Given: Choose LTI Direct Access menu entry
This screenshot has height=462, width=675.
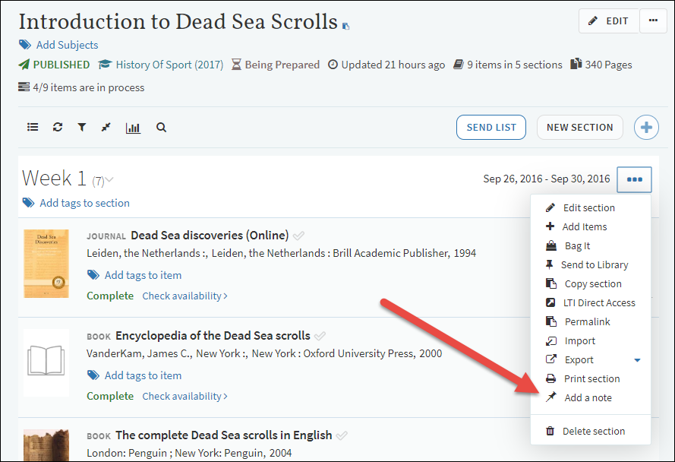Looking at the screenshot, I should [591, 302].
